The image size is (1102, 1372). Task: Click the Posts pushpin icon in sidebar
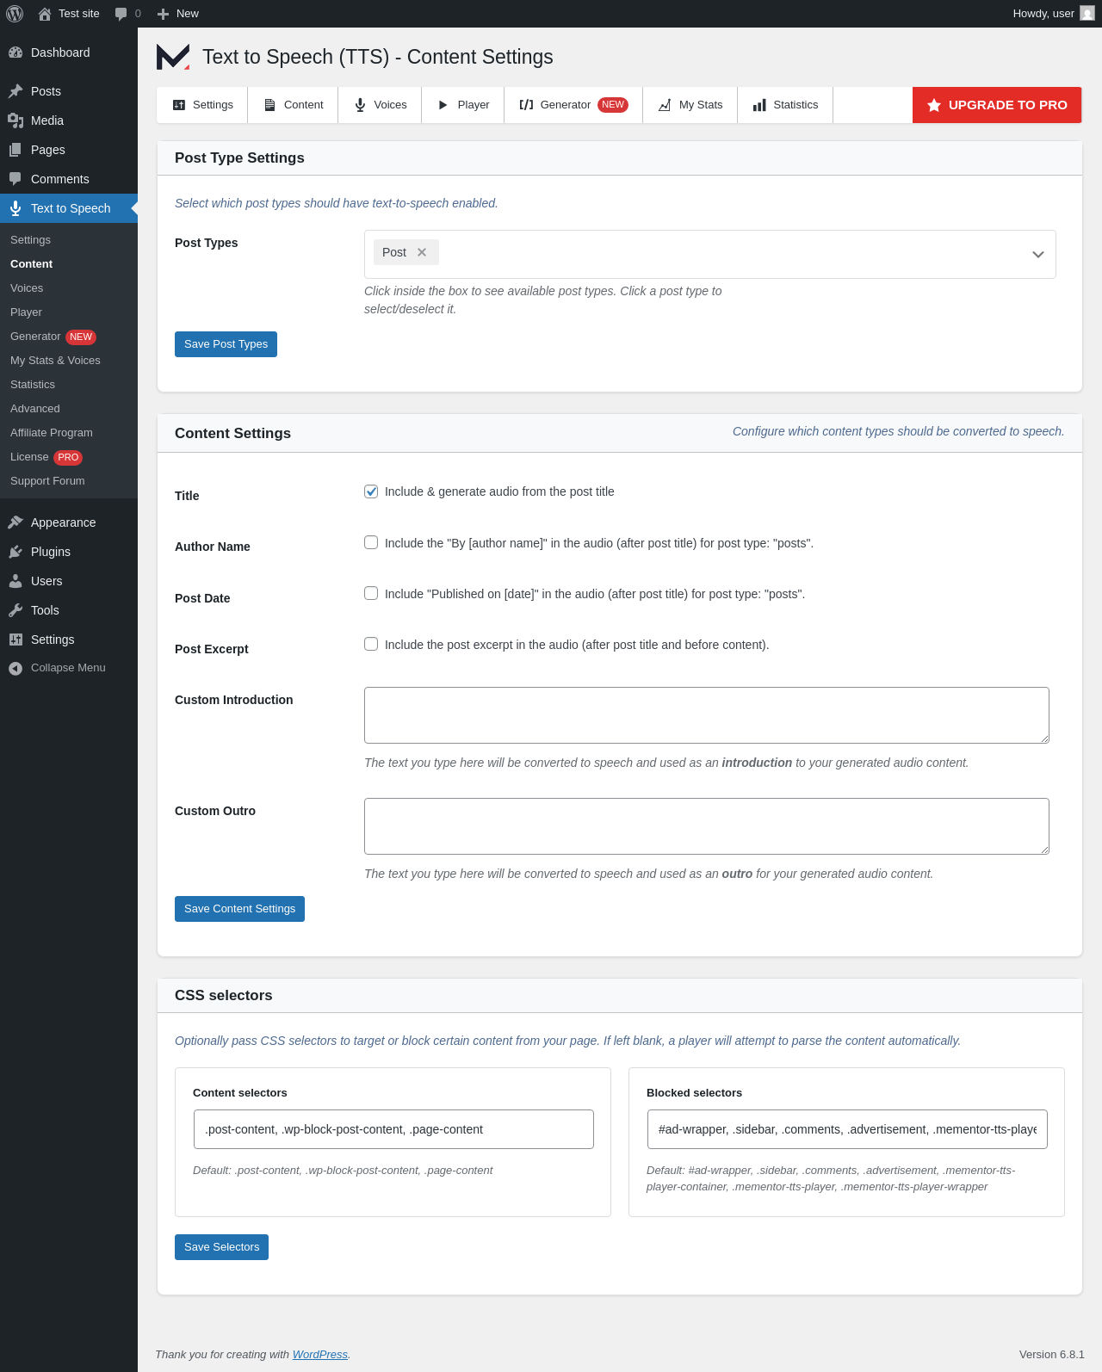coord(15,91)
